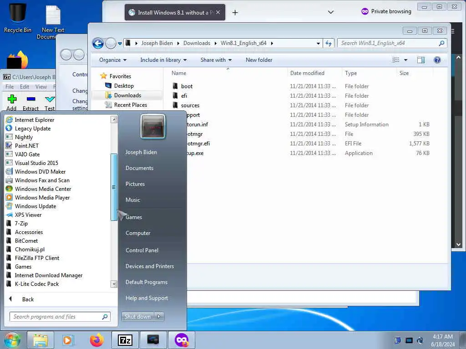Open the address bar history dropdown
The image size is (466, 349).
318,43
